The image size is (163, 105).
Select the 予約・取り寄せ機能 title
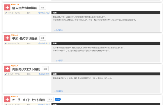click(25, 39)
